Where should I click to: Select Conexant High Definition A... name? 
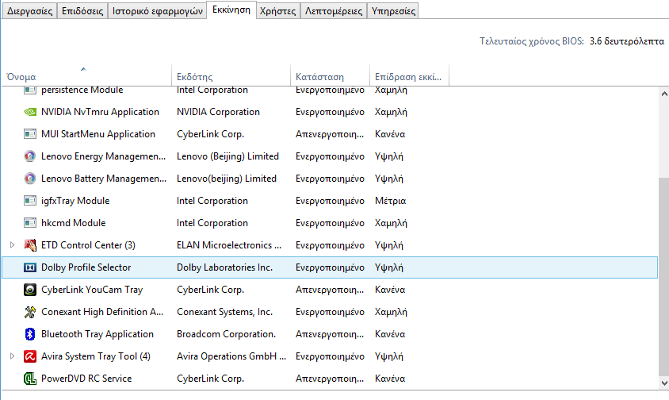102,312
